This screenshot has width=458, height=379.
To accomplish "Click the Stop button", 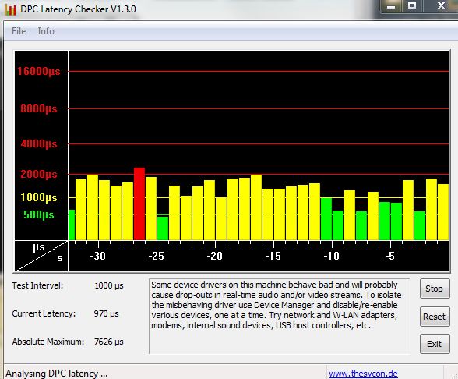I will click(x=435, y=289).
